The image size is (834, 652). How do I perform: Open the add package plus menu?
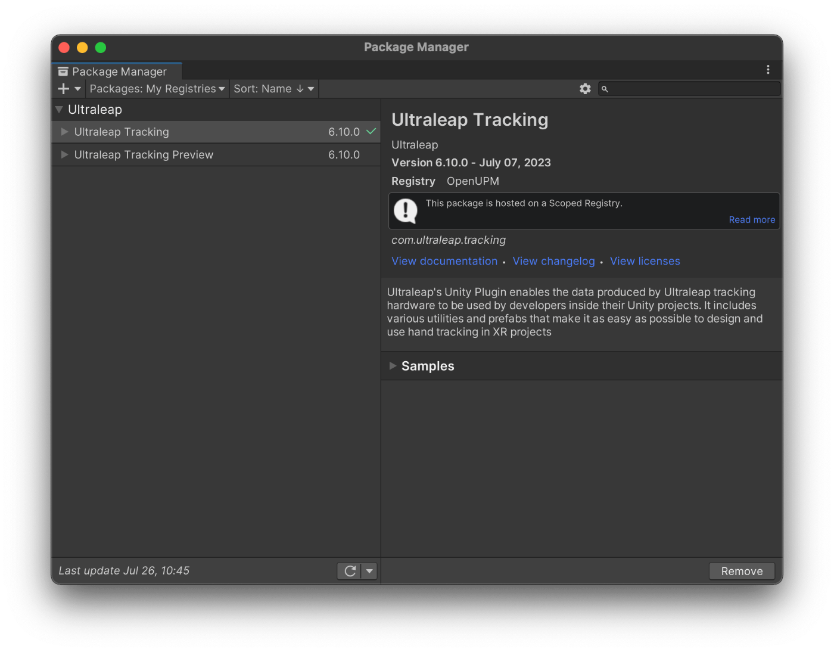69,89
